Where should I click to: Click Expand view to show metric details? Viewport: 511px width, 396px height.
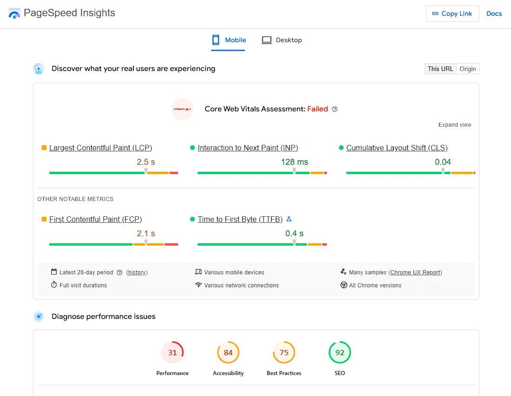pos(454,124)
